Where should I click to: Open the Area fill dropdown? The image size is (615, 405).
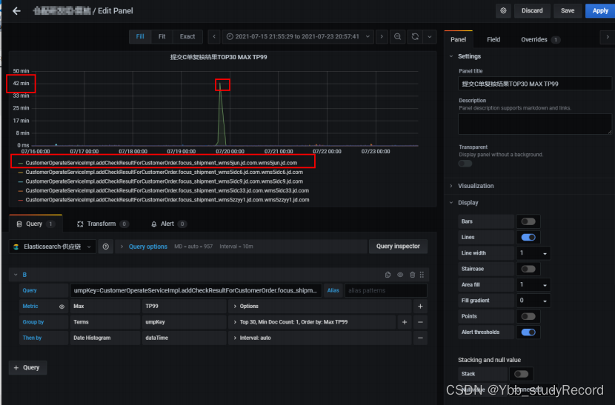click(x=533, y=284)
